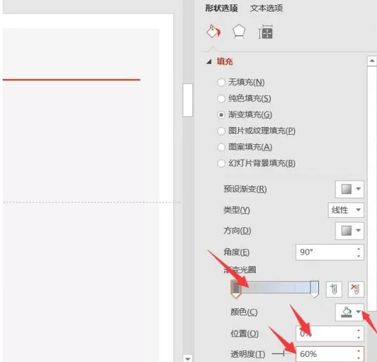
Task: Open the Fill & Line paint bucket icon
Action: tap(213, 32)
